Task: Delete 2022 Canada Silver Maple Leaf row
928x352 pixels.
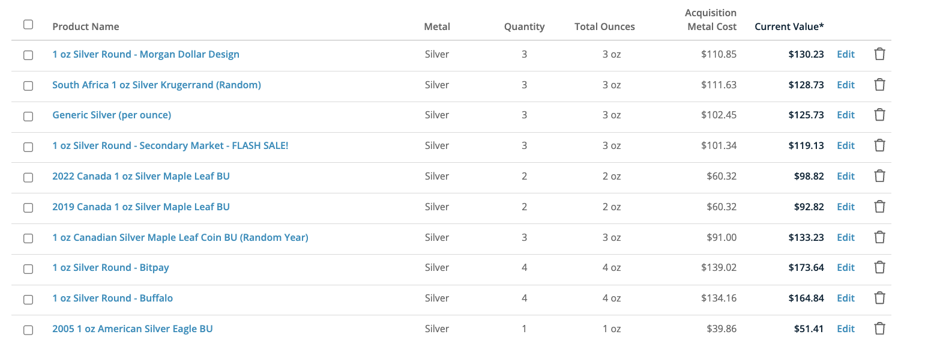Action: 879,176
